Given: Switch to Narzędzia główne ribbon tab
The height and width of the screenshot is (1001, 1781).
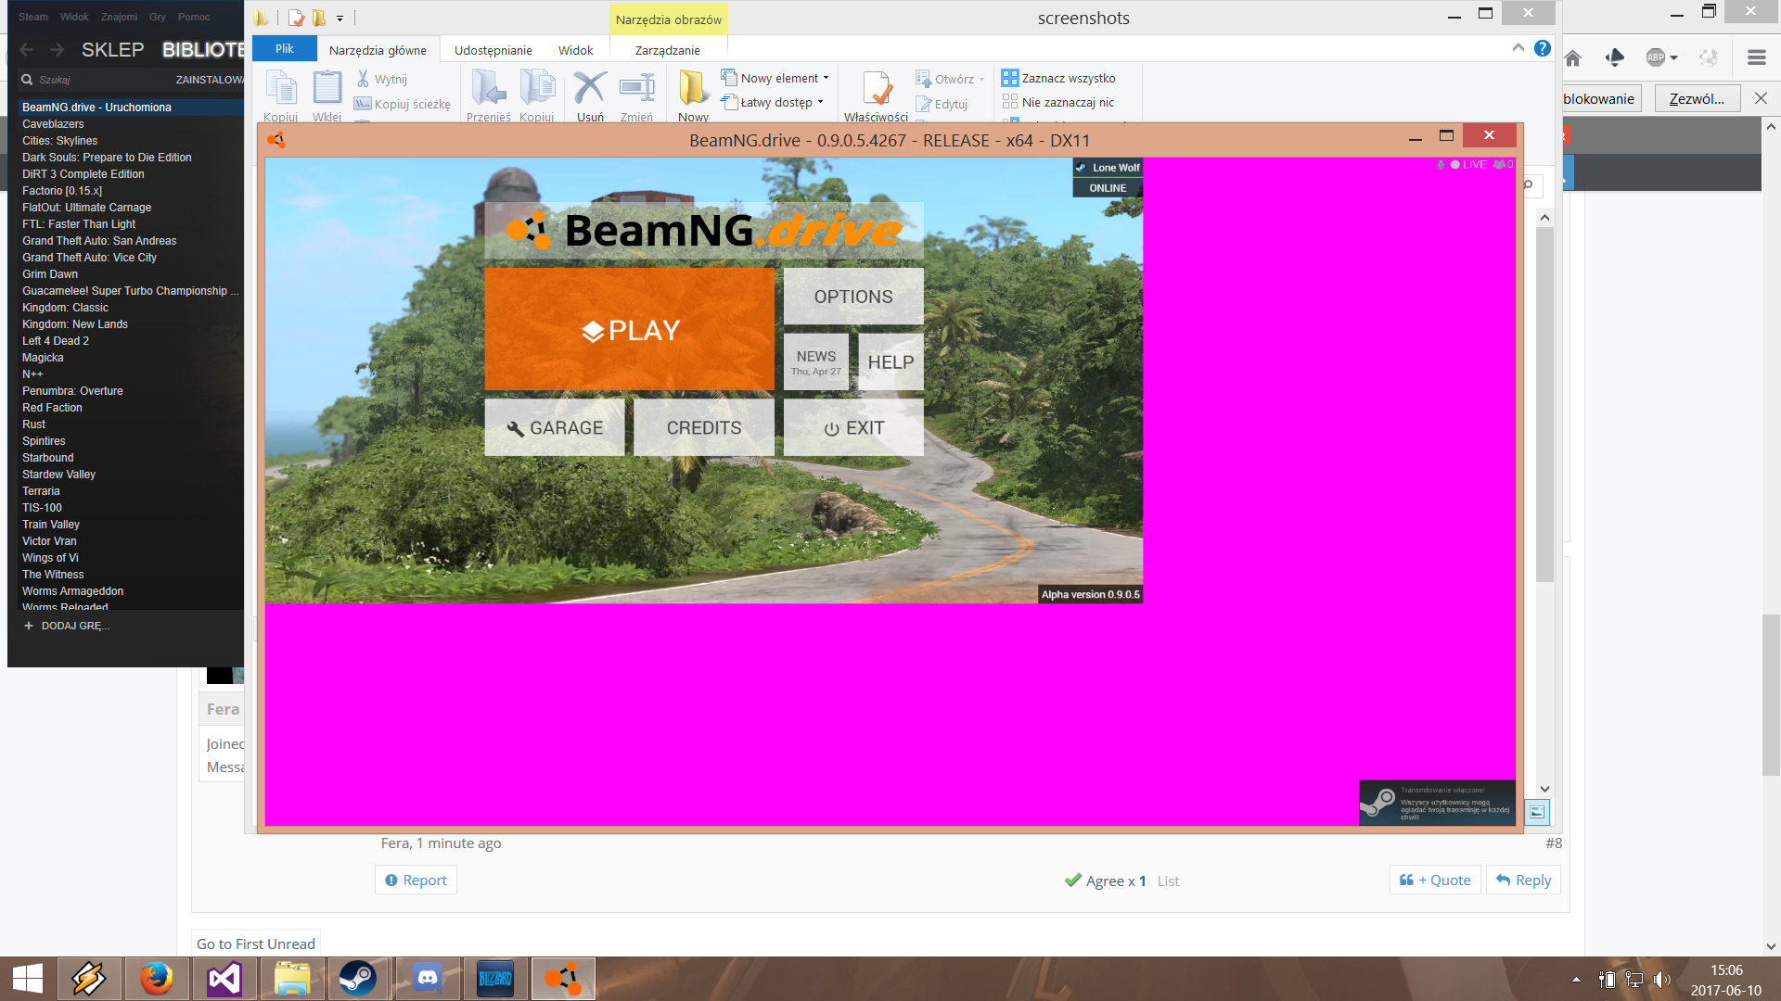Looking at the screenshot, I should [378, 50].
